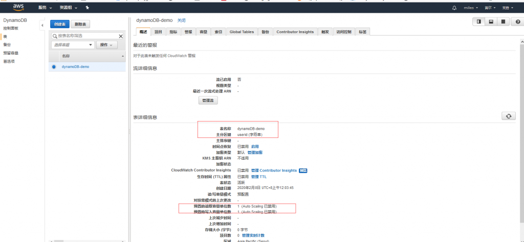Click the 删除表 delete table button
Screen dimensions: 524x242
(x=80, y=24)
